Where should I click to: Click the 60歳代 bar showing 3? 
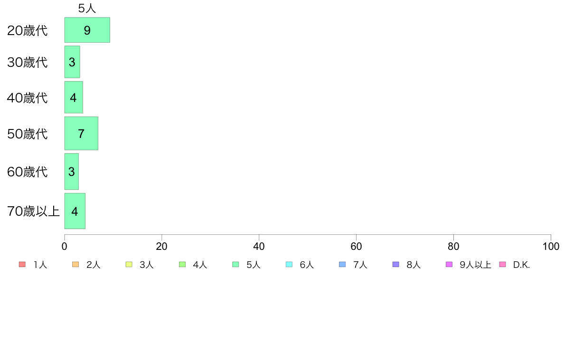point(71,172)
